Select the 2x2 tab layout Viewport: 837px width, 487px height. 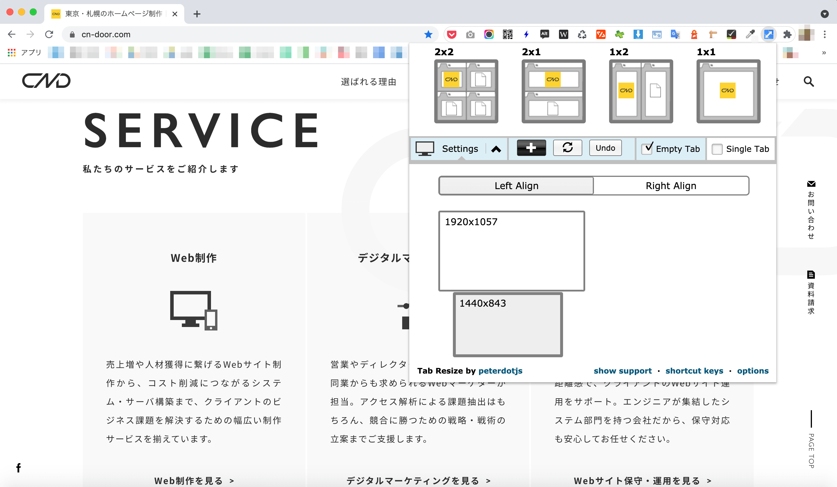pos(466,91)
